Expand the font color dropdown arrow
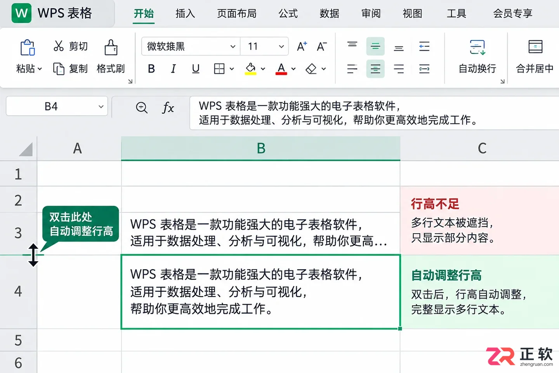This screenshot has width=559, height=373. pyautogui.click(x=293, y=69)
